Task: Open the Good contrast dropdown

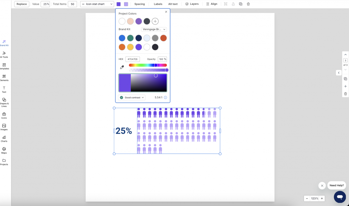Action: coord(132,97)
